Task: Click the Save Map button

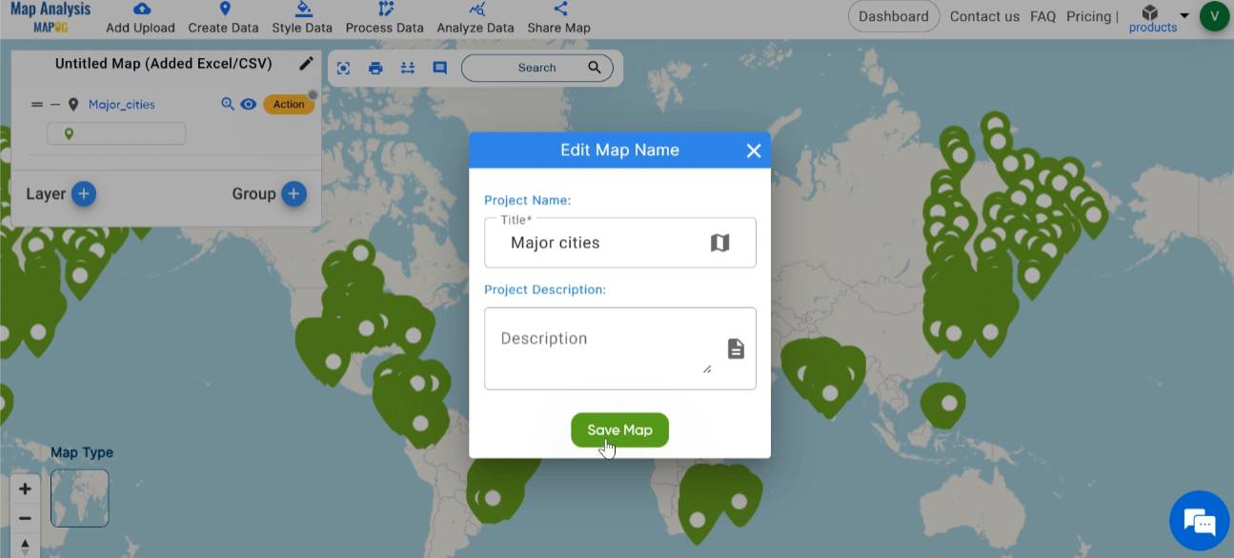Action: point(619,429)
